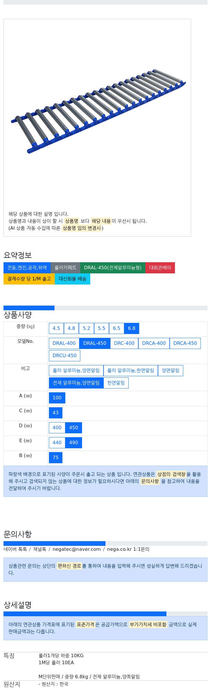Screen dimensions: 211x690
Task: Choose model DRC-400
Action: pyautogui.click(x=124, y=343)
